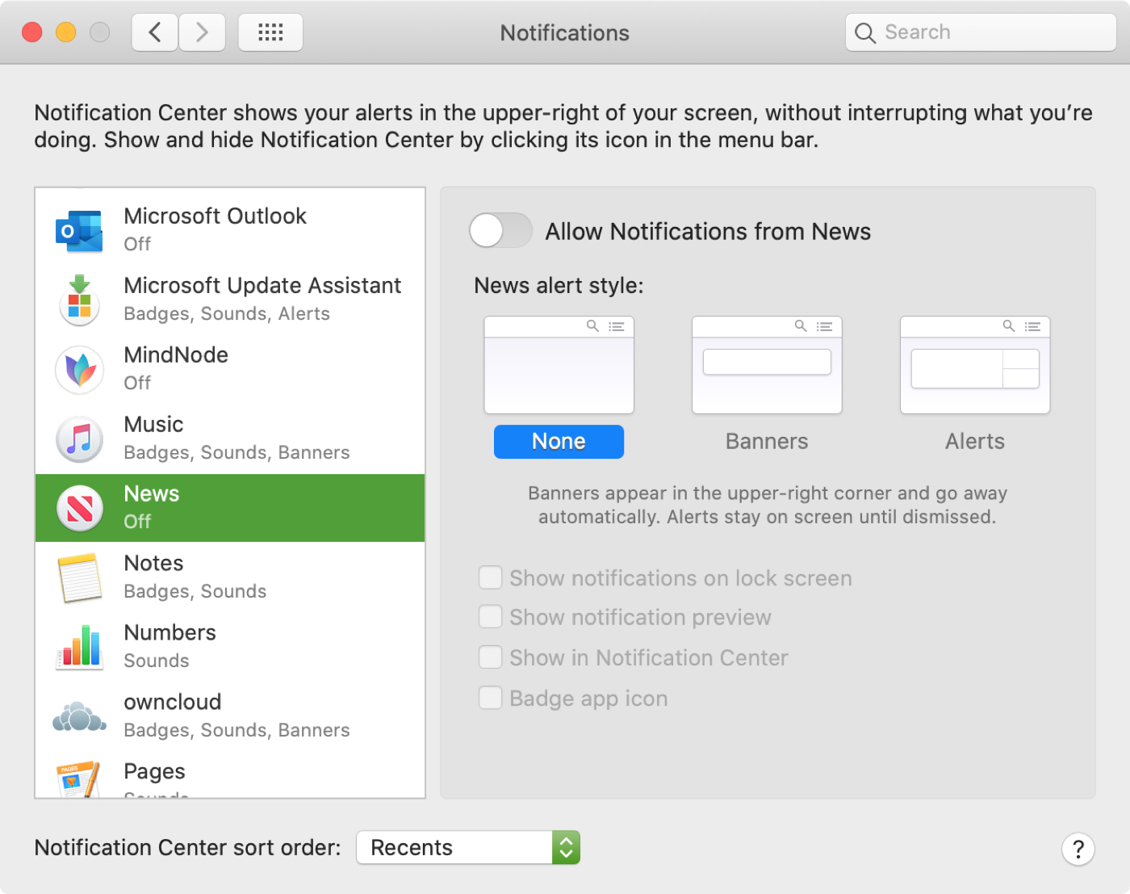Click the Microsoft Update Assistant icon
Image resolution: width=1130 pixels, height=894 pixels.
pos(79,300)
